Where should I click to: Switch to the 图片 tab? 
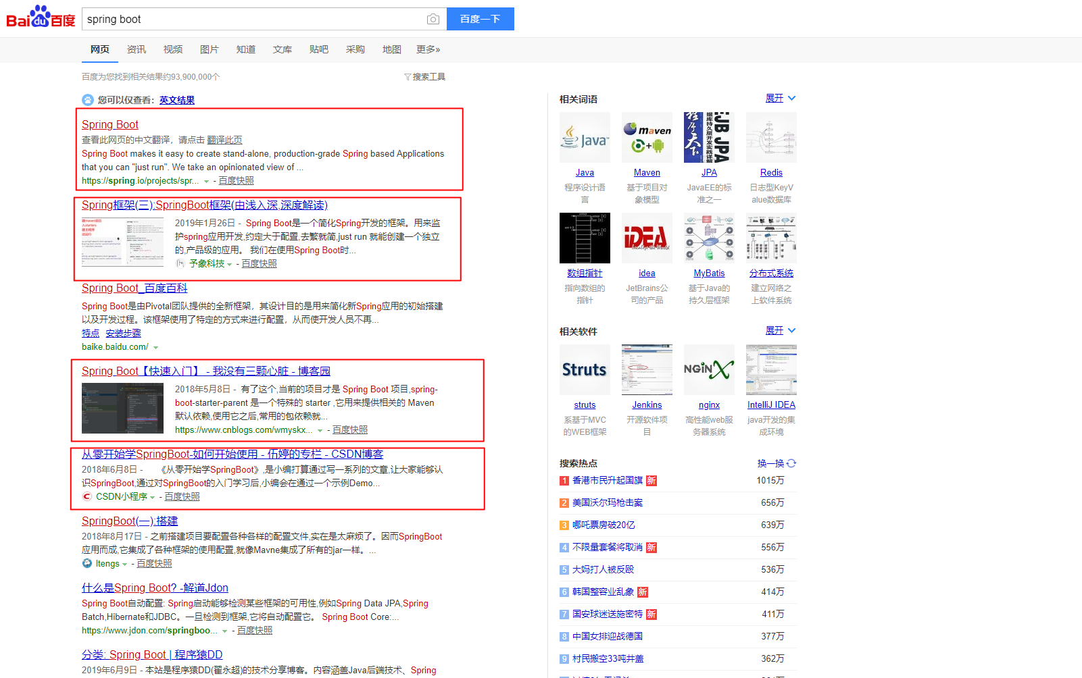pyautogui.click(x=210, y=49)
